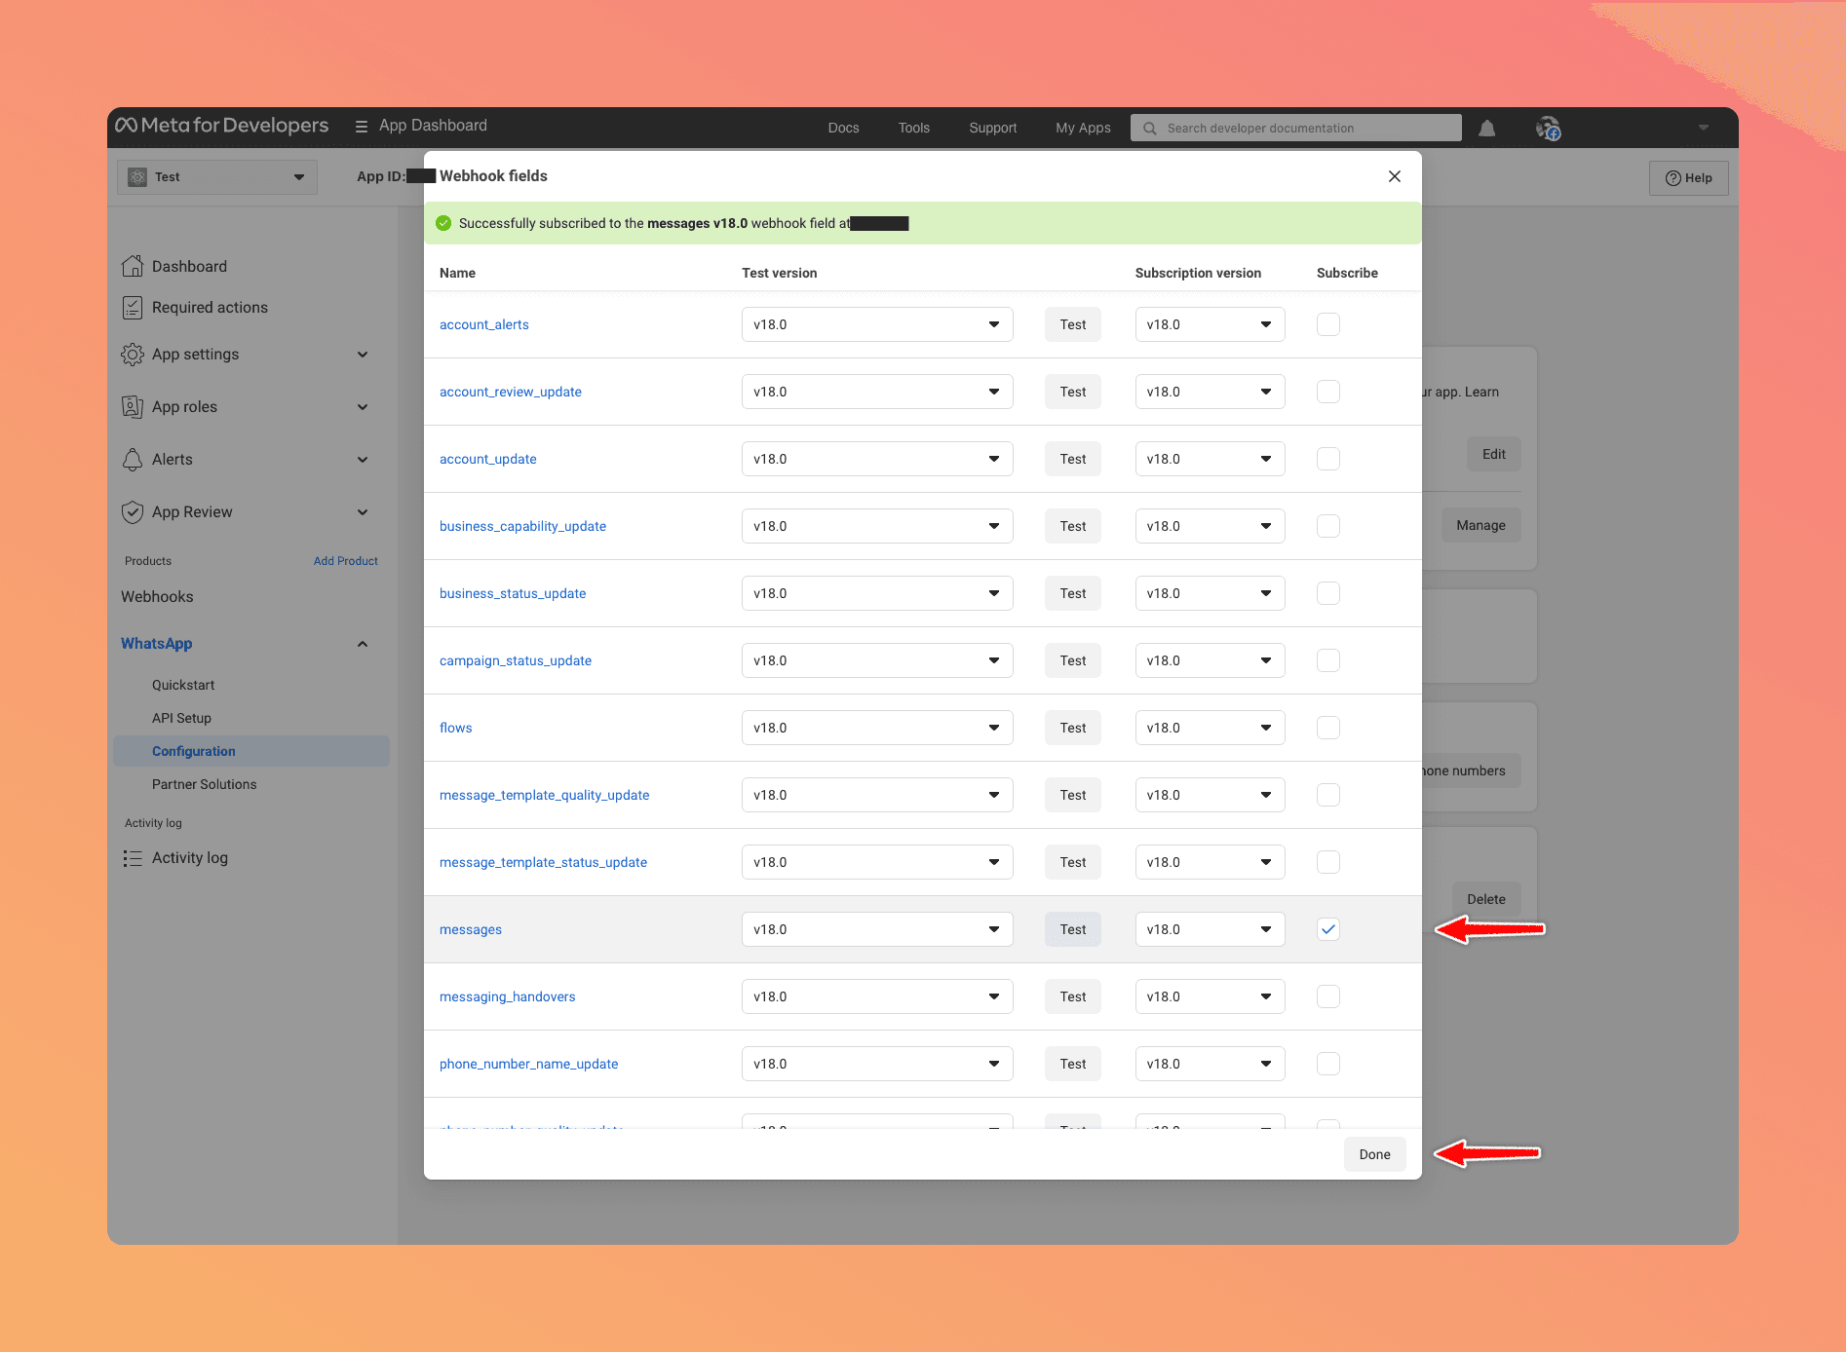Viewport: 1846px width, 1352px height.
Task: Open Docs in top navigation
Action: point(844,128)
